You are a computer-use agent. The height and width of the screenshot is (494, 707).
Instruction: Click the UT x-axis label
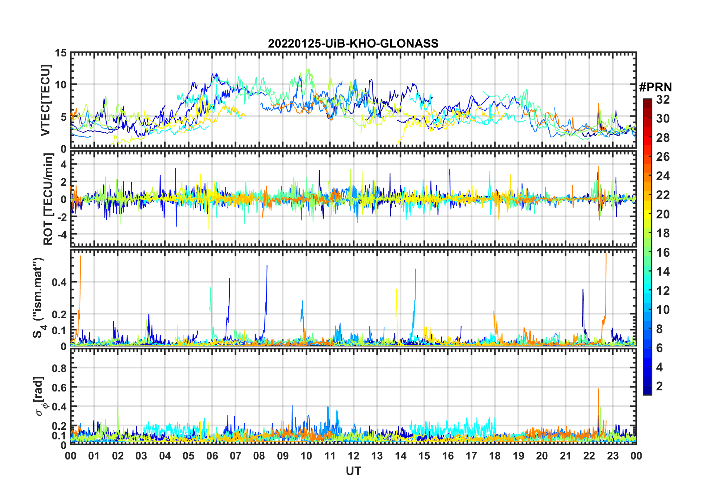[x=353, y=471]
